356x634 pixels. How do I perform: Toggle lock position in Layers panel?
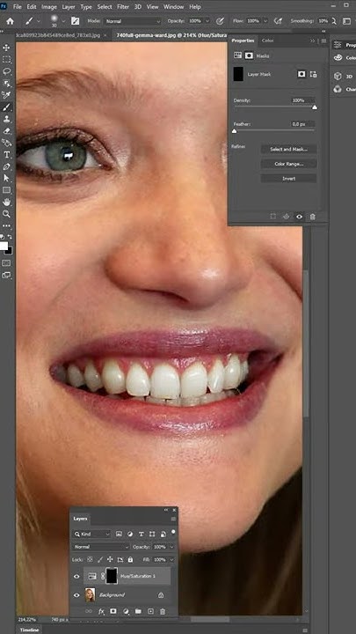110,560
